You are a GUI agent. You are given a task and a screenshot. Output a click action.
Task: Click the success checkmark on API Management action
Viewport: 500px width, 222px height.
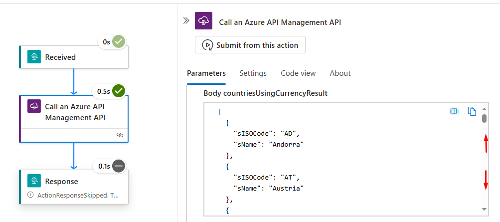tap(118, 91)
